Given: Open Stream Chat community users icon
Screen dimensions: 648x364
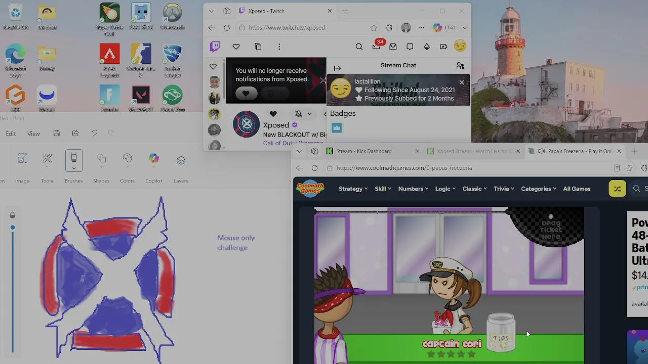Looking at the screenshot, I should 460,66.
